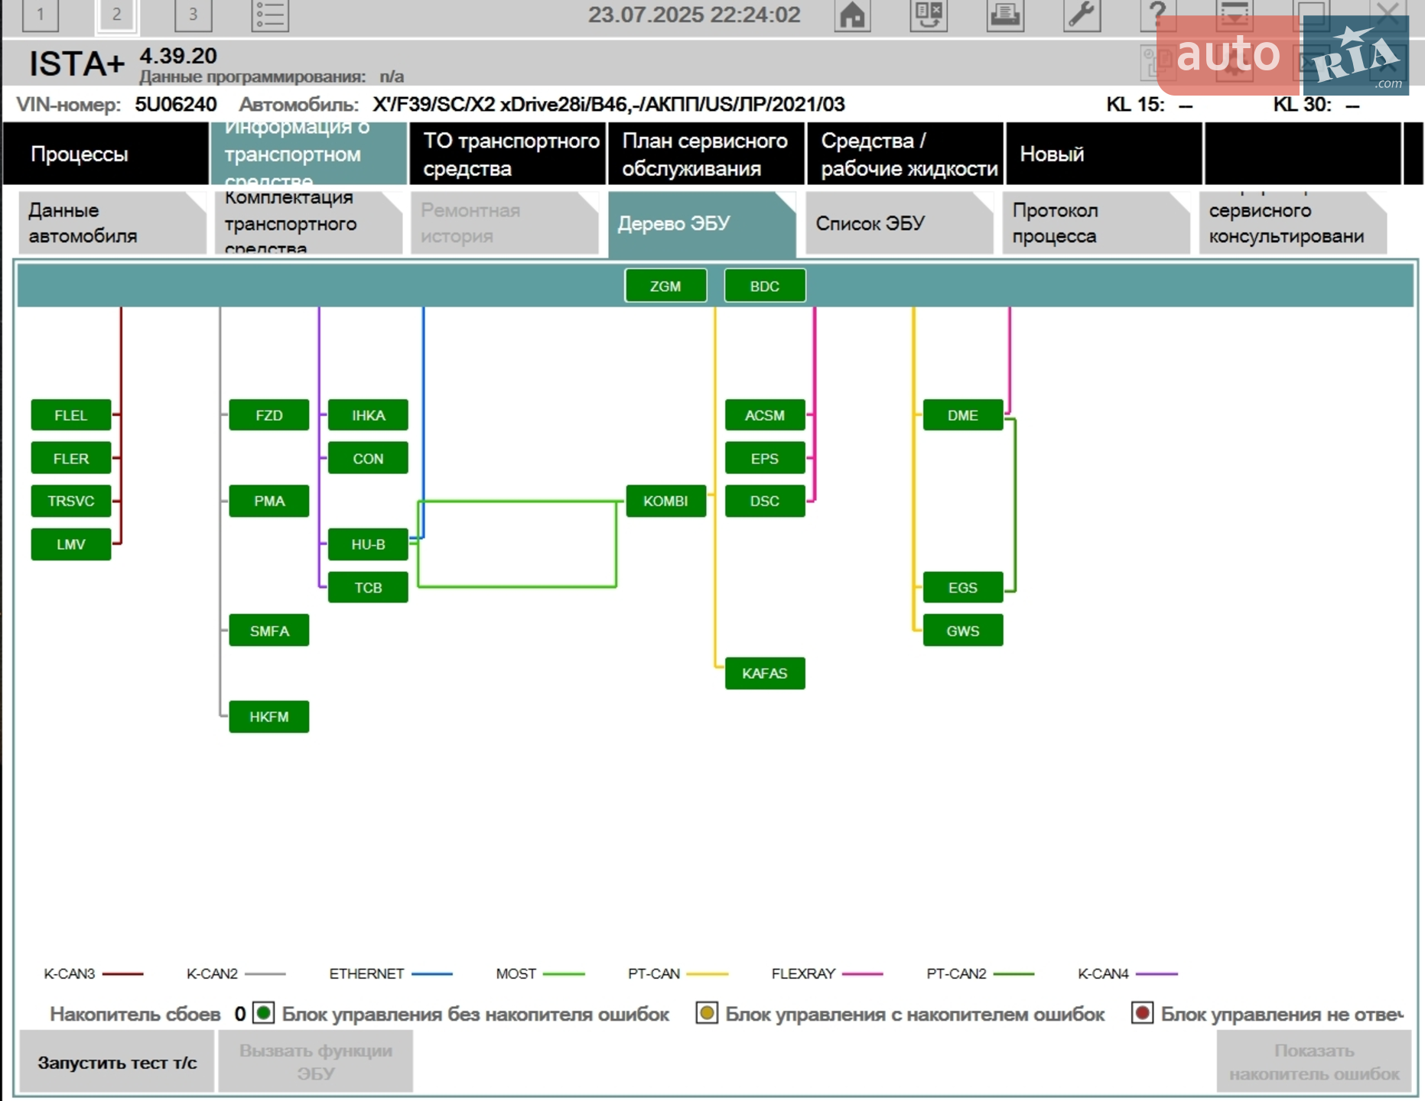Screen dimensions: 1425x1101
Task: Click the session number 3 icon
Action: (x=194, y=15)
